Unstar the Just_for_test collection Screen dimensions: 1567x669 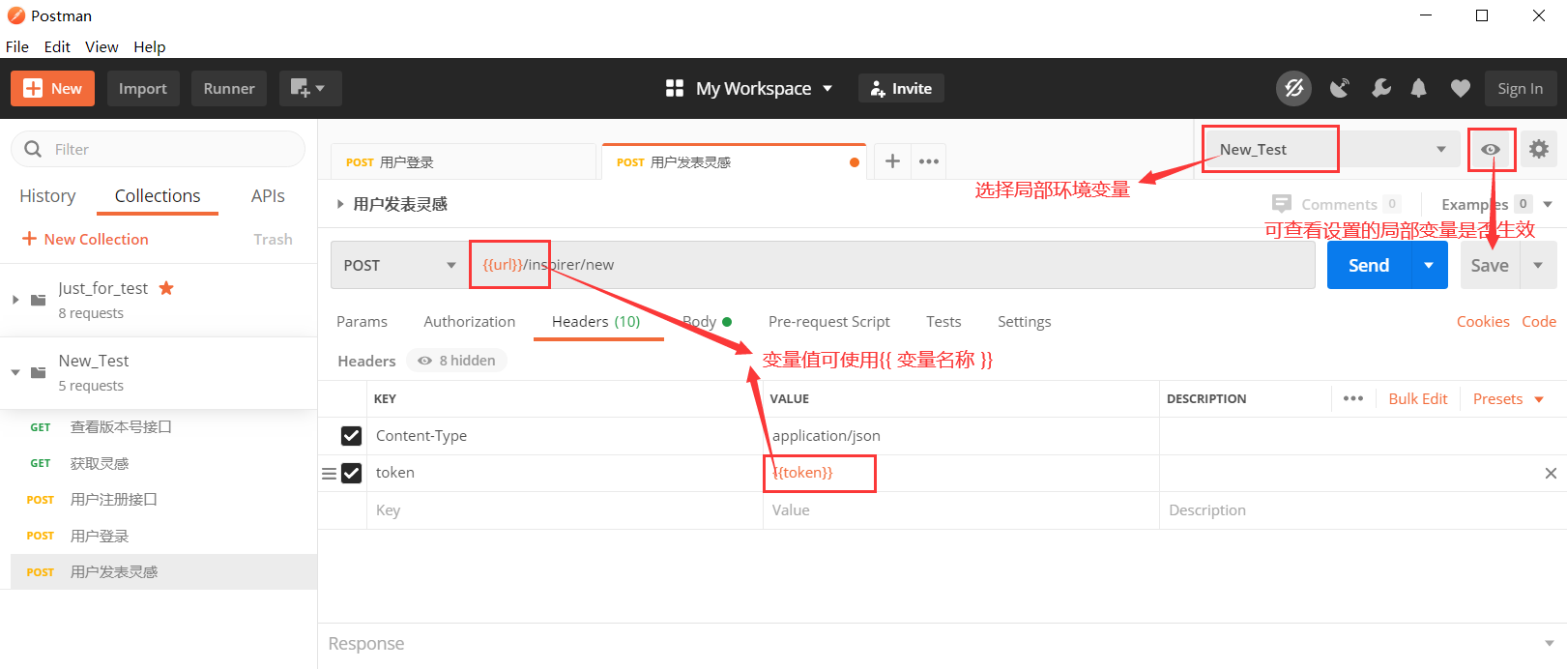[x=166, y=288]
